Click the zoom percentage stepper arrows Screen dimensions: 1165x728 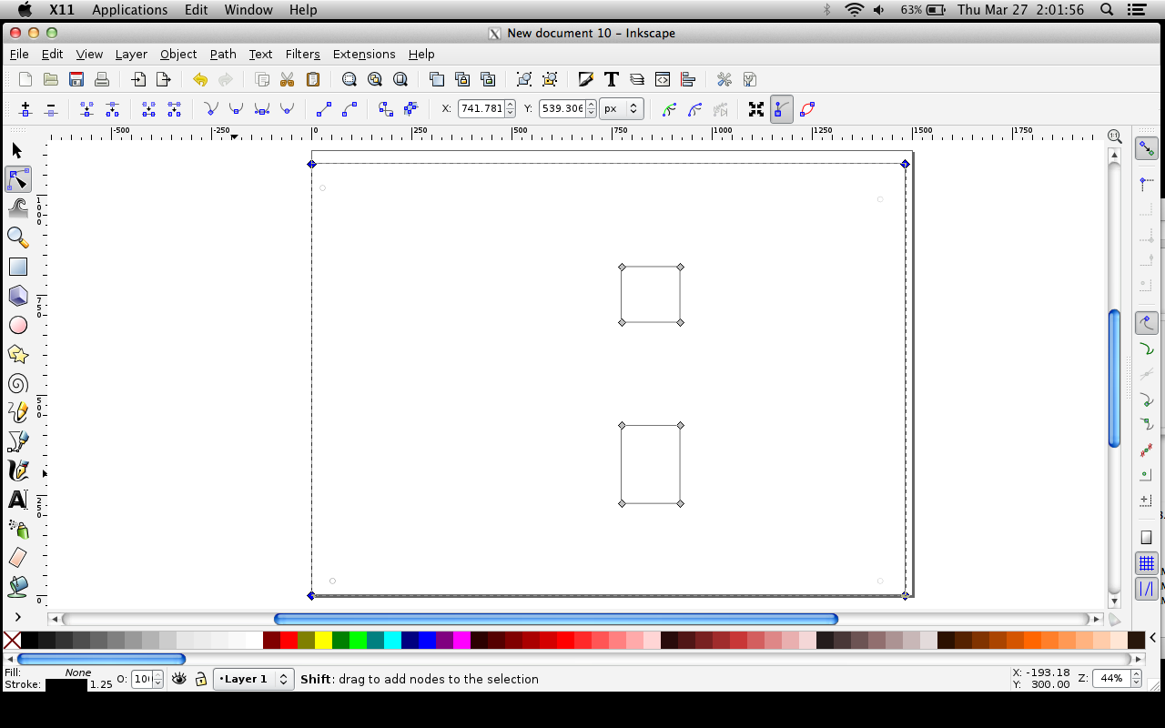pyautogui.click(x=1136, y=678)
